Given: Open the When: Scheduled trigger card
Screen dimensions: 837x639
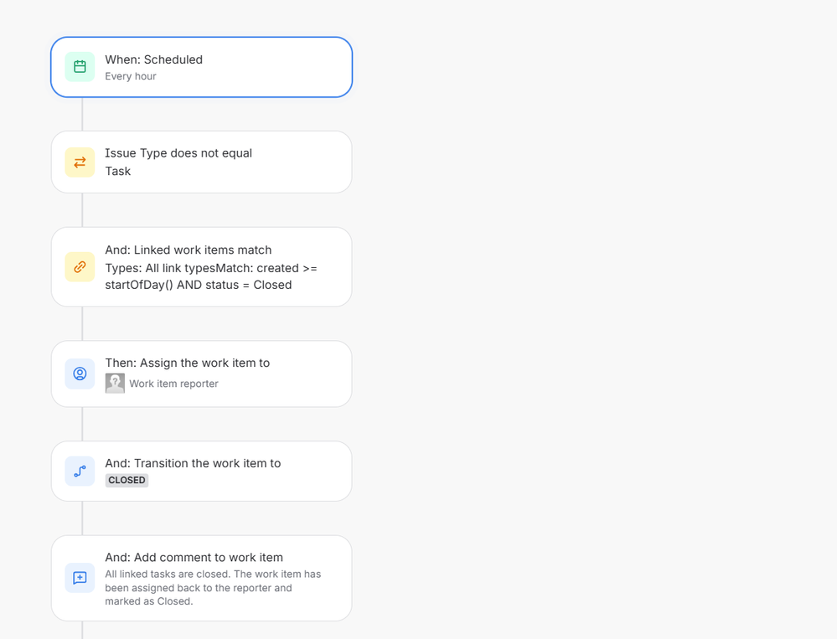Looking at the screenshot, I should (x=201, y=67).
